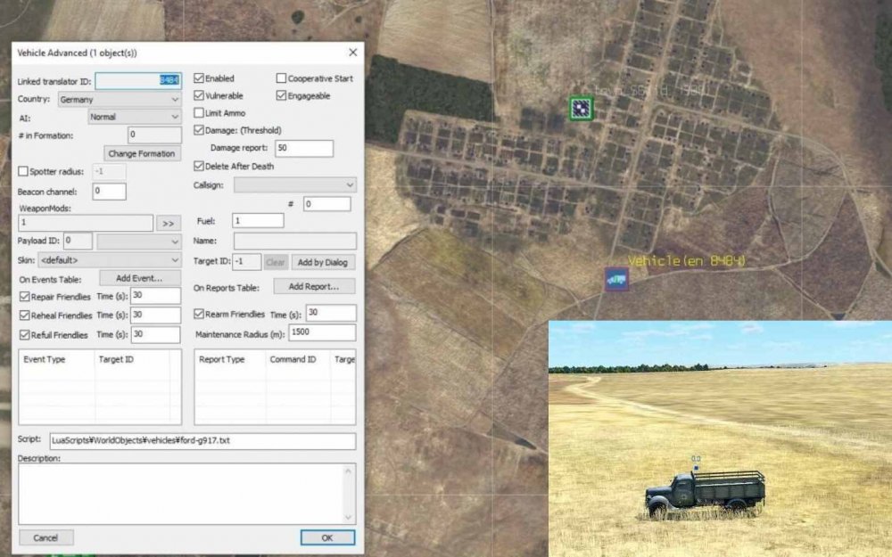
Task: Click the Payload ID number field
Action: [x=78, y=241]
